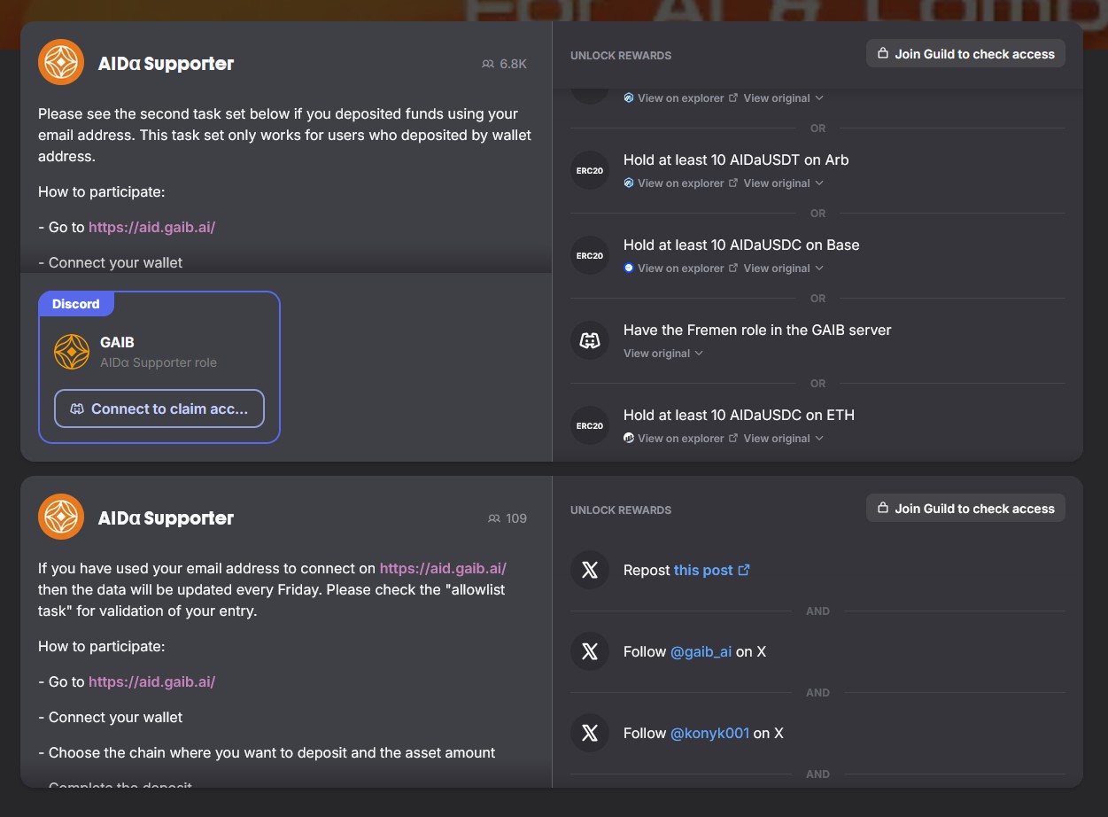Click the GAIB name in the Discord reward card
Image resolution: width=1108 pixels, height=817 pixels.
pyautogui.click(x=117, y=342)
